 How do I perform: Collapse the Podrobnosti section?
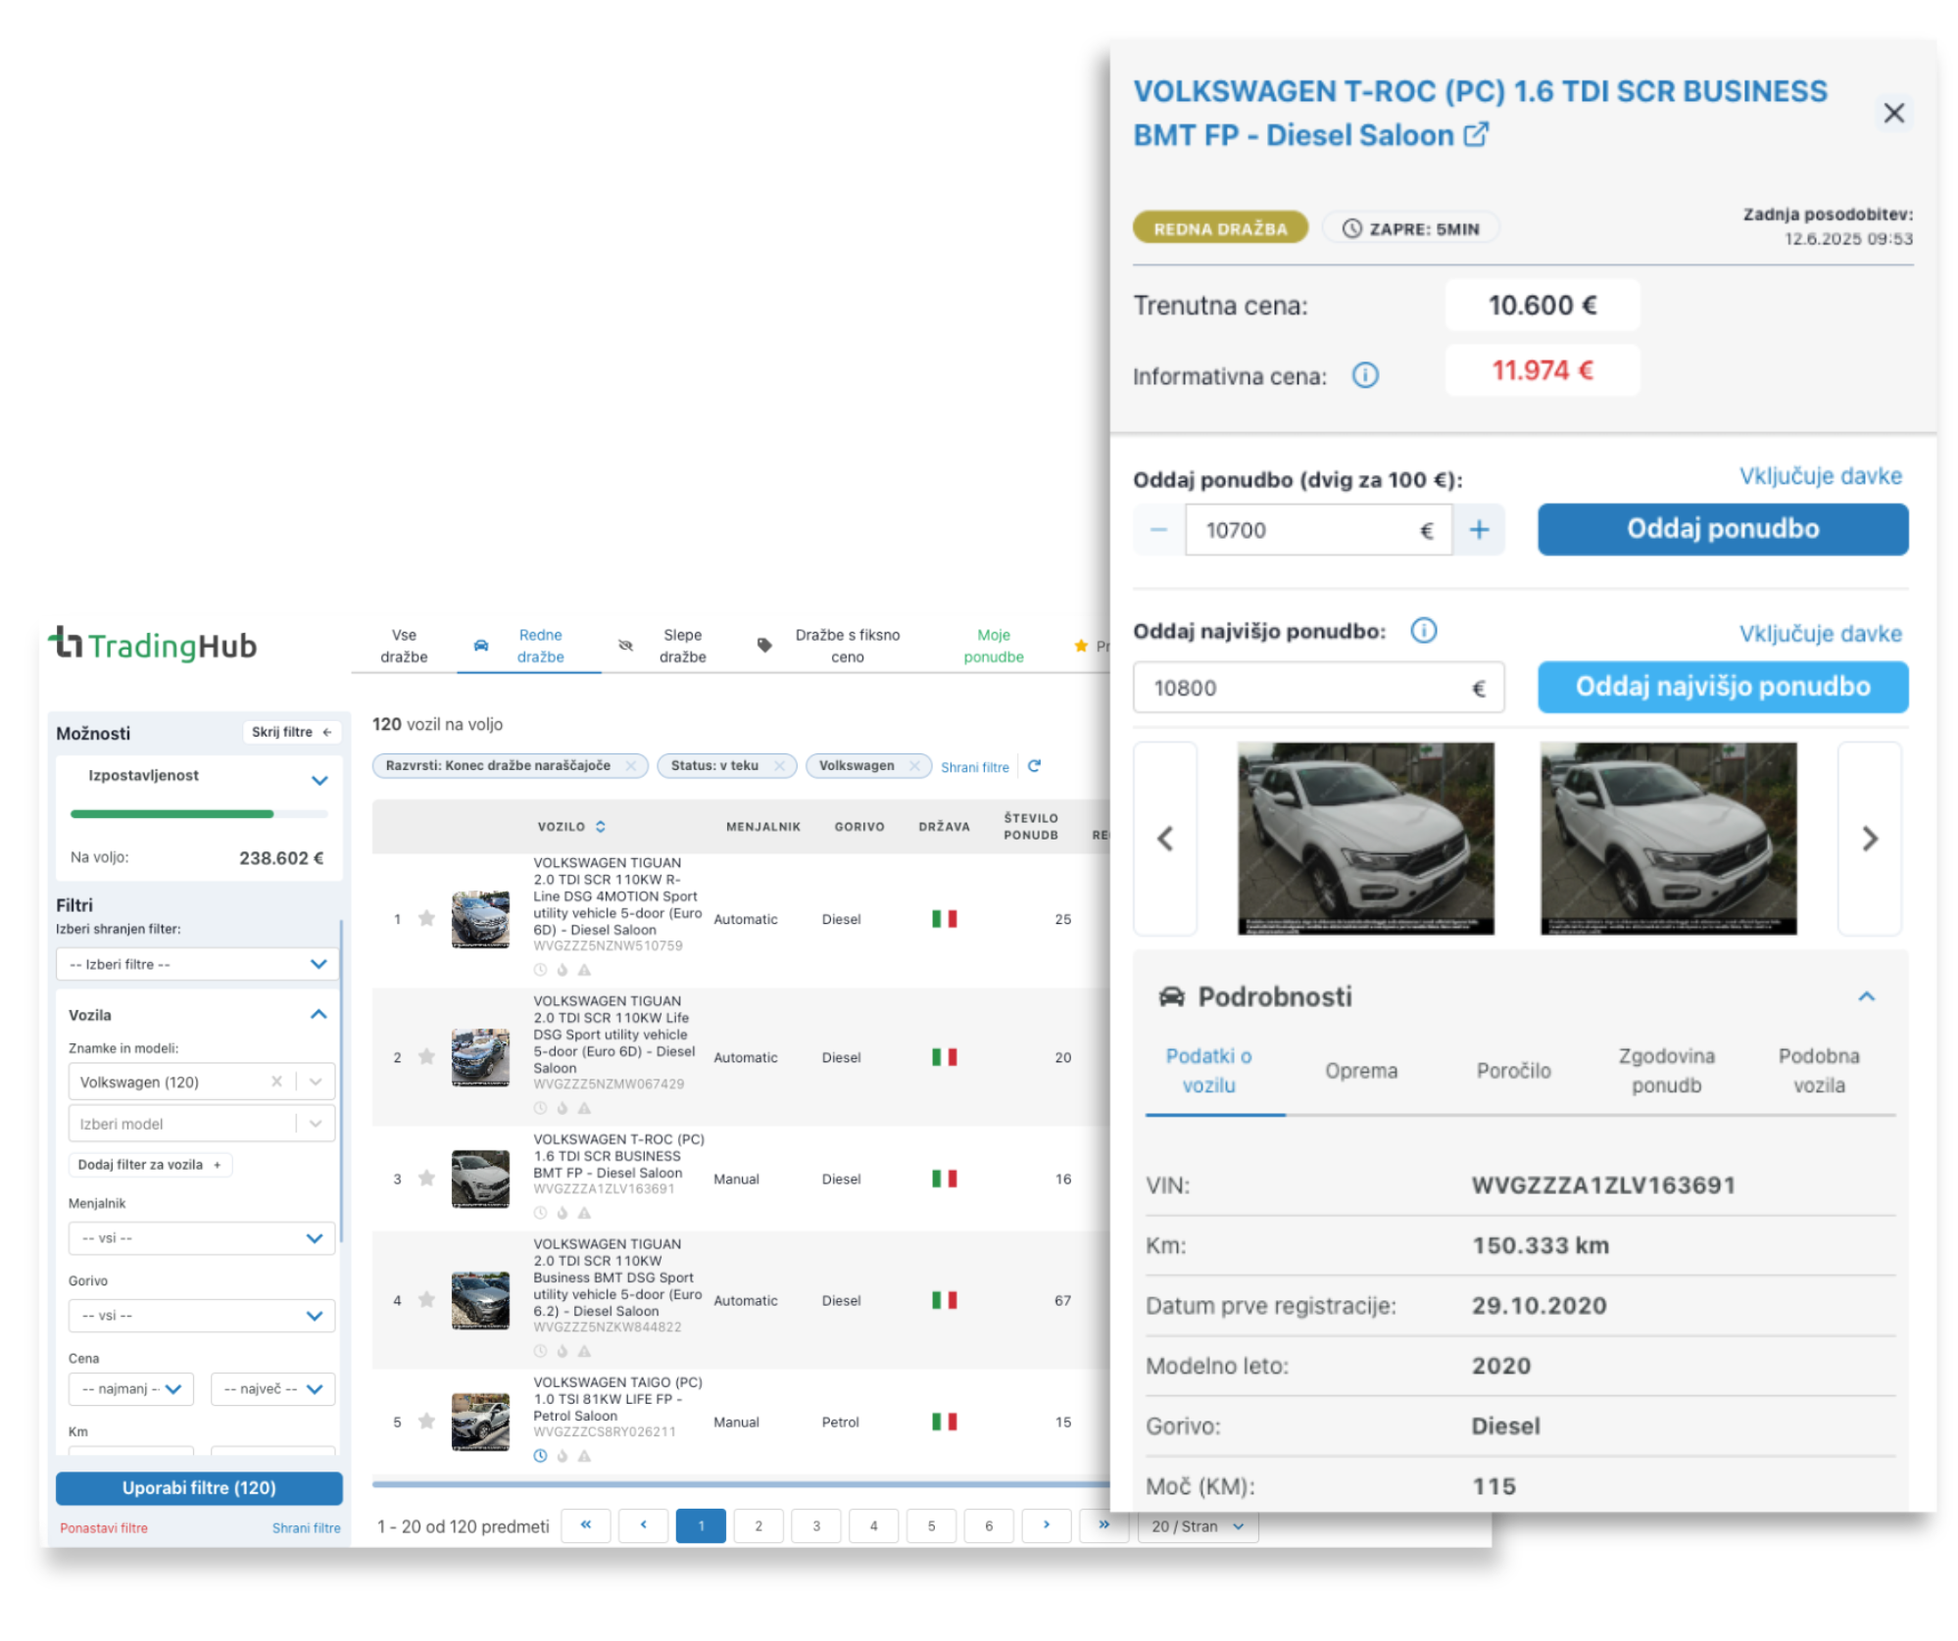click(1866, 996)
